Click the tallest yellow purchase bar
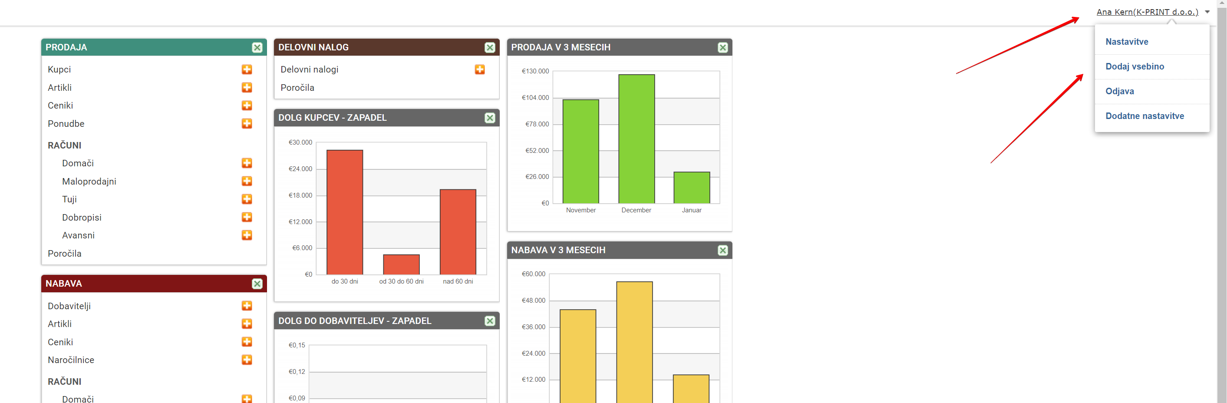The image size is (1227, 403). click(x=634, y=342)
